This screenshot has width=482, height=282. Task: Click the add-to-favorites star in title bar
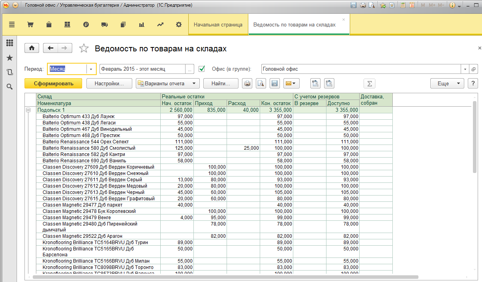[383, 6]
